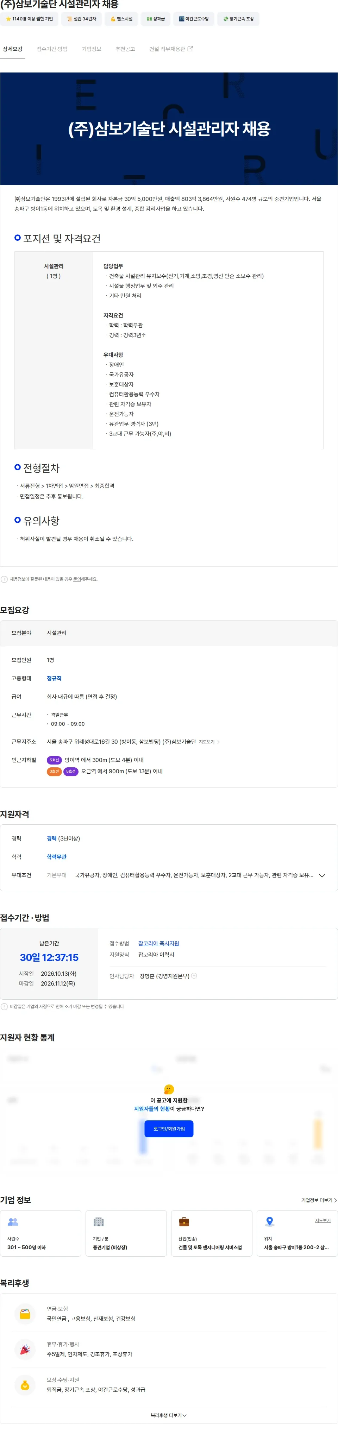
Task: Click the party popper icon for 휴무·휴가·행사
Action: (x=25, y=1350)
